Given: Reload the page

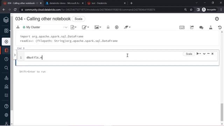Looking at the screenshot, I should point(15,10).
